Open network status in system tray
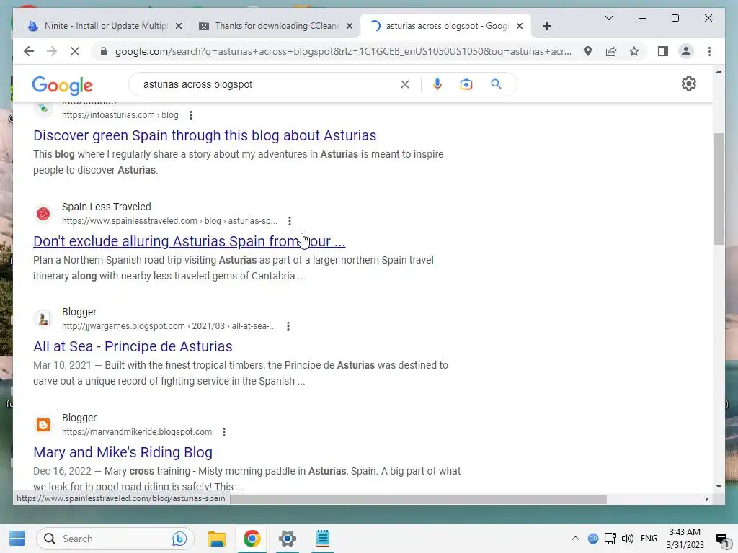 610,539
